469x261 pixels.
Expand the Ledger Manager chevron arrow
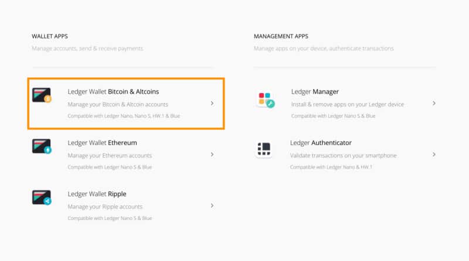pos(434,104)
